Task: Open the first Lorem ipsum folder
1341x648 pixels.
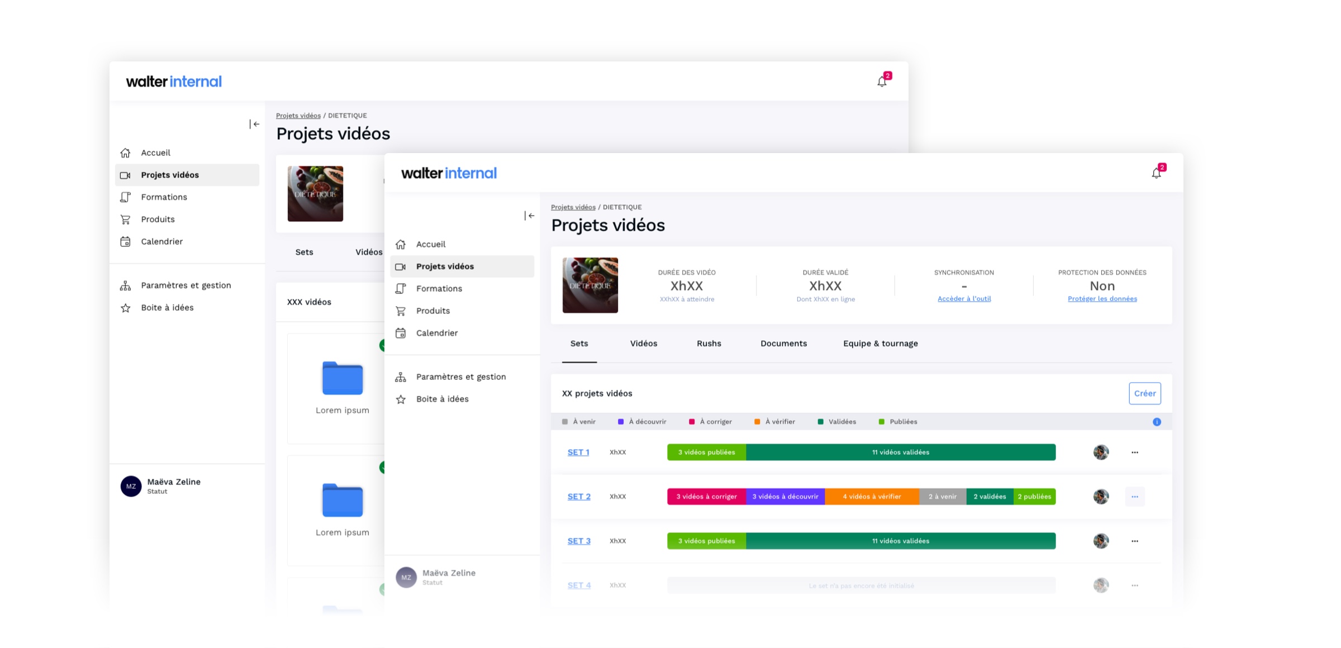Action: coord(343,379)
